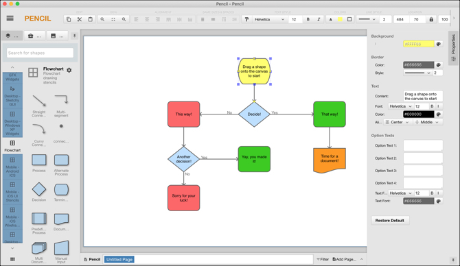Viewport: 460px width, 266px height.
Task: Expand the Center alignment dropdown
Action: click(x=398, y=122)
